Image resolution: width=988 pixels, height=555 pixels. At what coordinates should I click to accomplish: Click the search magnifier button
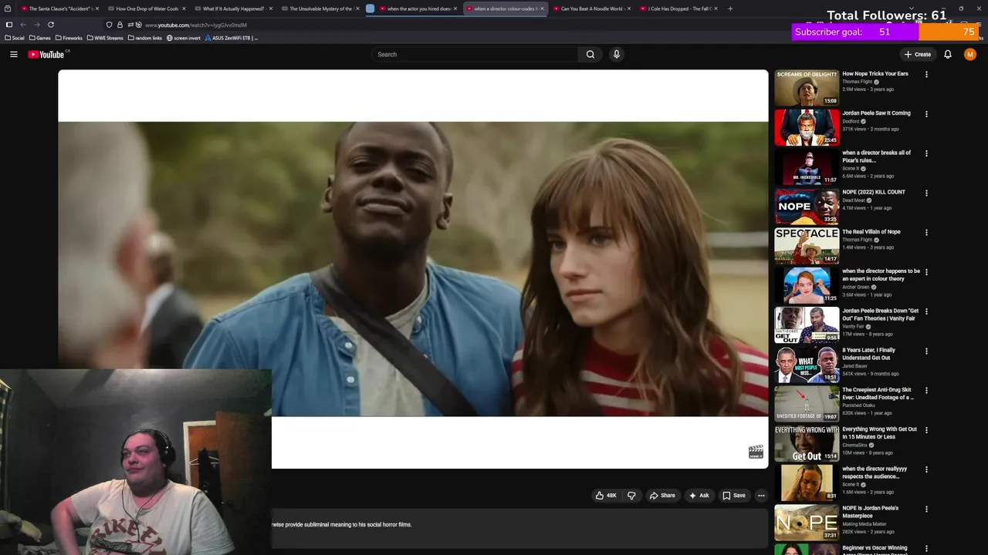click(590, 54)
